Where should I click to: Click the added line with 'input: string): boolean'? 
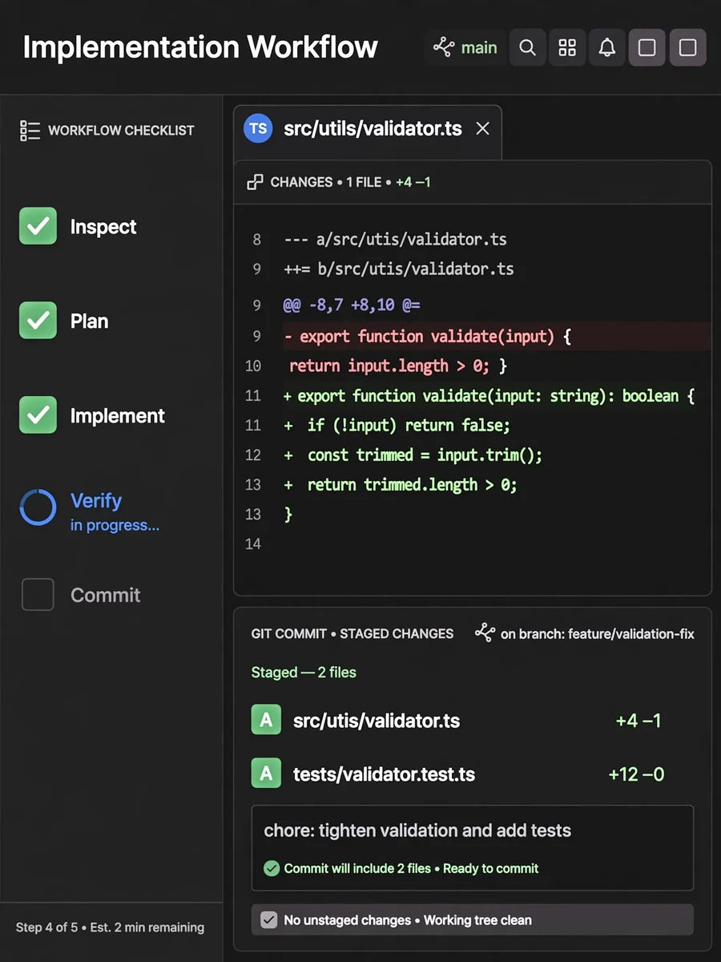coord(489,395)
